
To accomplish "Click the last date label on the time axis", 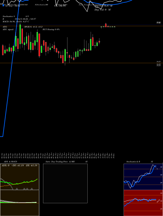I will [114, 155].
